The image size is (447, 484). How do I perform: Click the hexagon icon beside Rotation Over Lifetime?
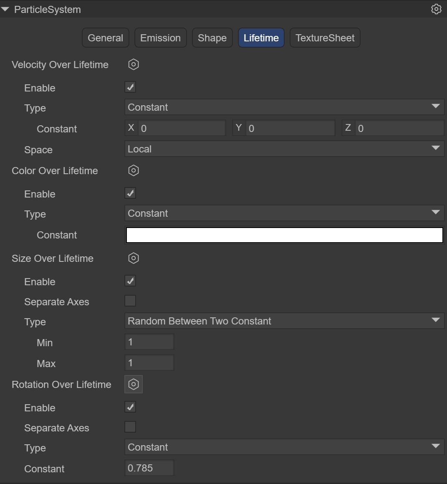coord(134,384)
